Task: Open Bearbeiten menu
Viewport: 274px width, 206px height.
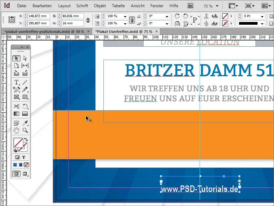Action: (42, 6)
